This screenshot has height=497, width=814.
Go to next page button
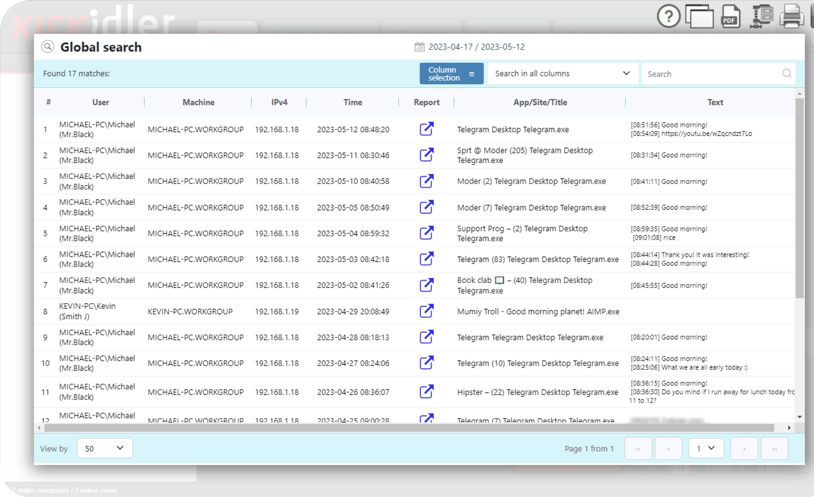[x=744, y=449]
